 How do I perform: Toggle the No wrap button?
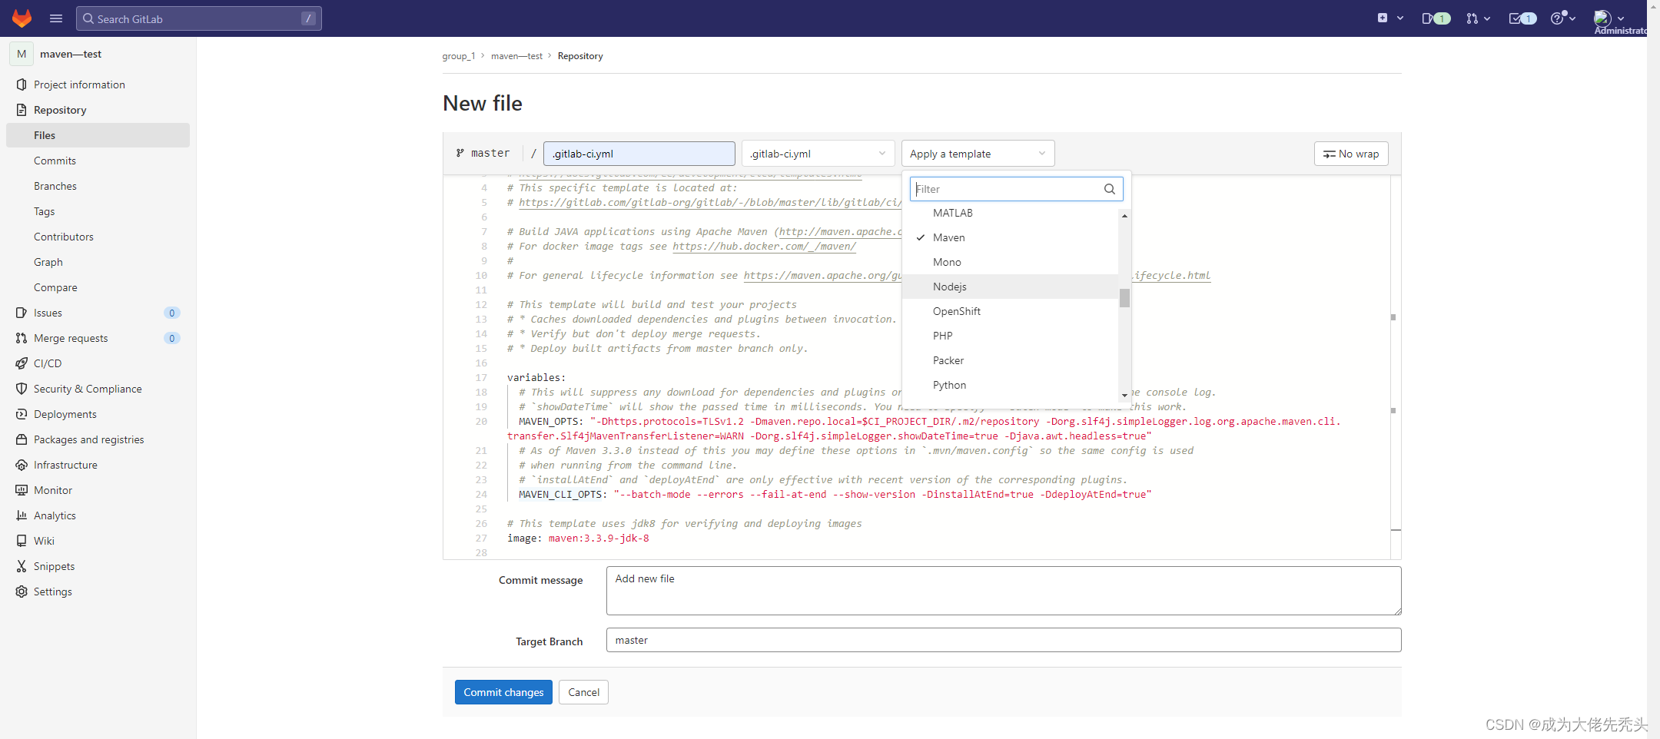1351,154
